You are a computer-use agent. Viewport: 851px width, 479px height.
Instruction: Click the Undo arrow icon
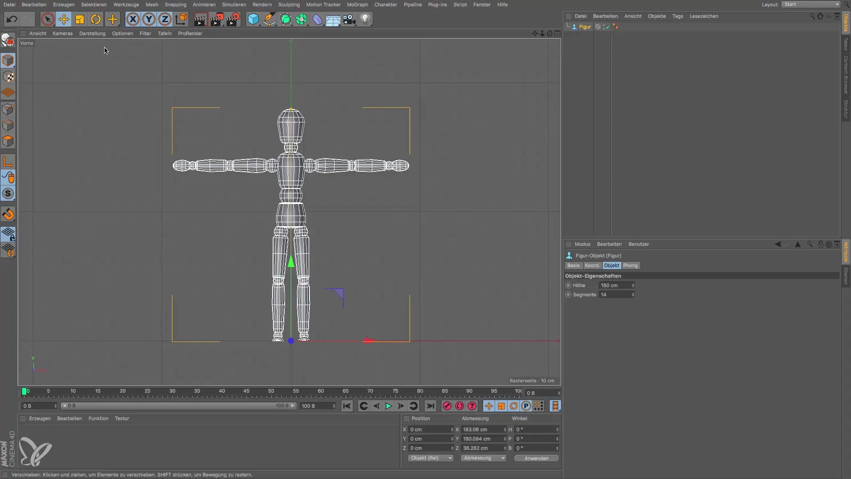pos(12,20)
